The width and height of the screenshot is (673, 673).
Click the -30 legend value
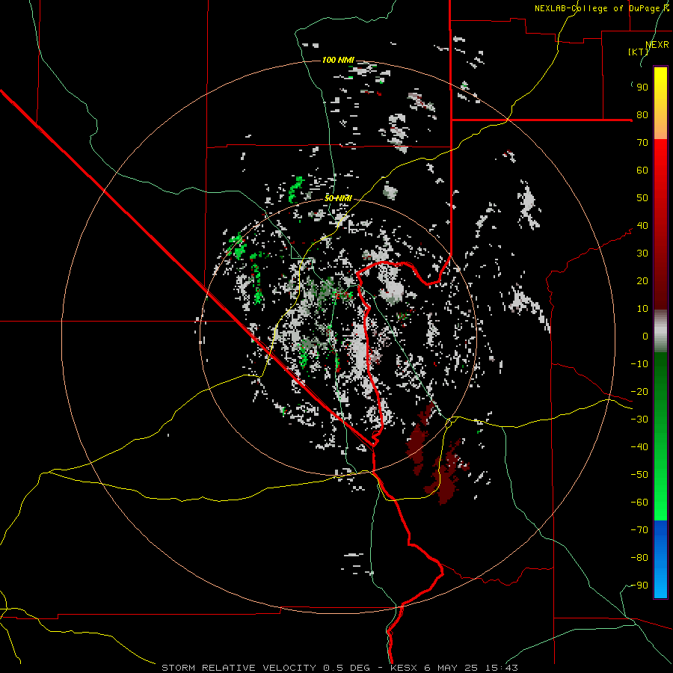639,420
